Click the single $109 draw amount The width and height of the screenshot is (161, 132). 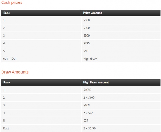click(x=86, y=105)
